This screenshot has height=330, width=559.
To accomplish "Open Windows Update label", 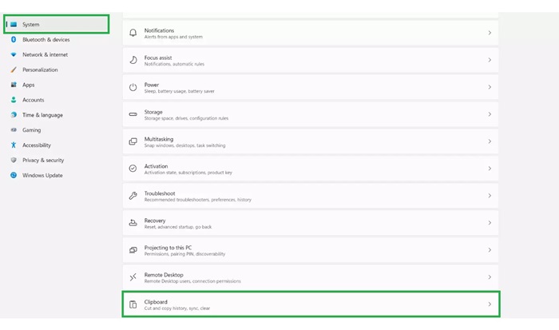I will tap(42, 175).
